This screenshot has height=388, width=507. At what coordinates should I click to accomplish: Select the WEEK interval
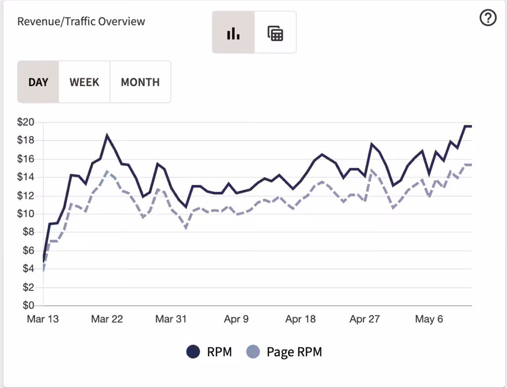(84, 82)
